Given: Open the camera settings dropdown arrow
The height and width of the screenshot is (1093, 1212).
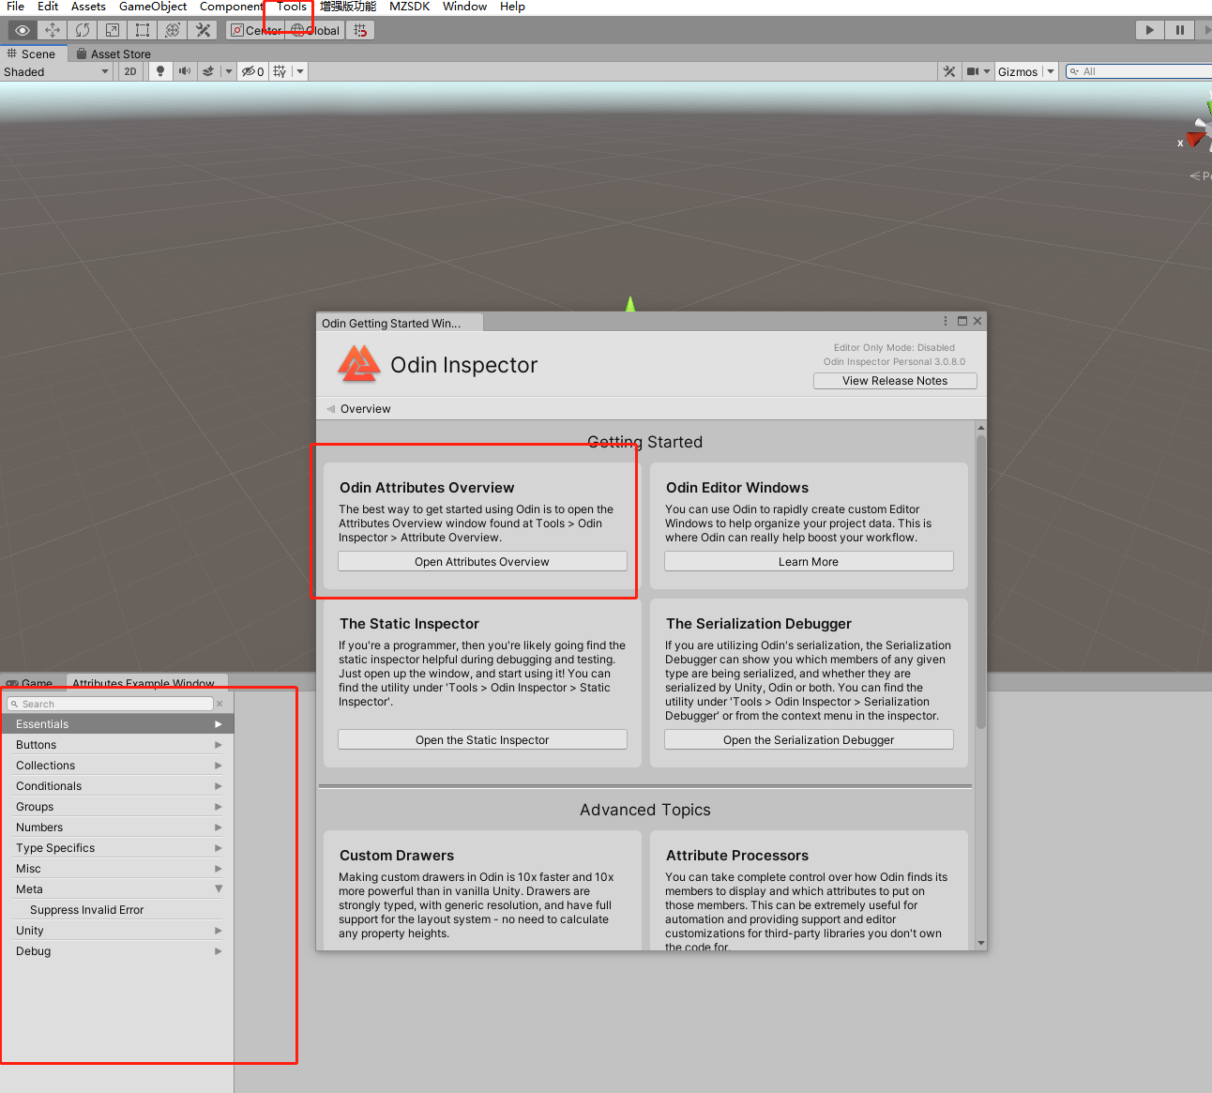Looking at the screenshot, I should point(987,71).
